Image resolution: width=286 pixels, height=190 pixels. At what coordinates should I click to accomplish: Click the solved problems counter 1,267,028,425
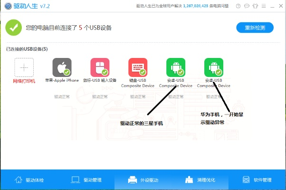pyautogui.click(x=196, y=6)
